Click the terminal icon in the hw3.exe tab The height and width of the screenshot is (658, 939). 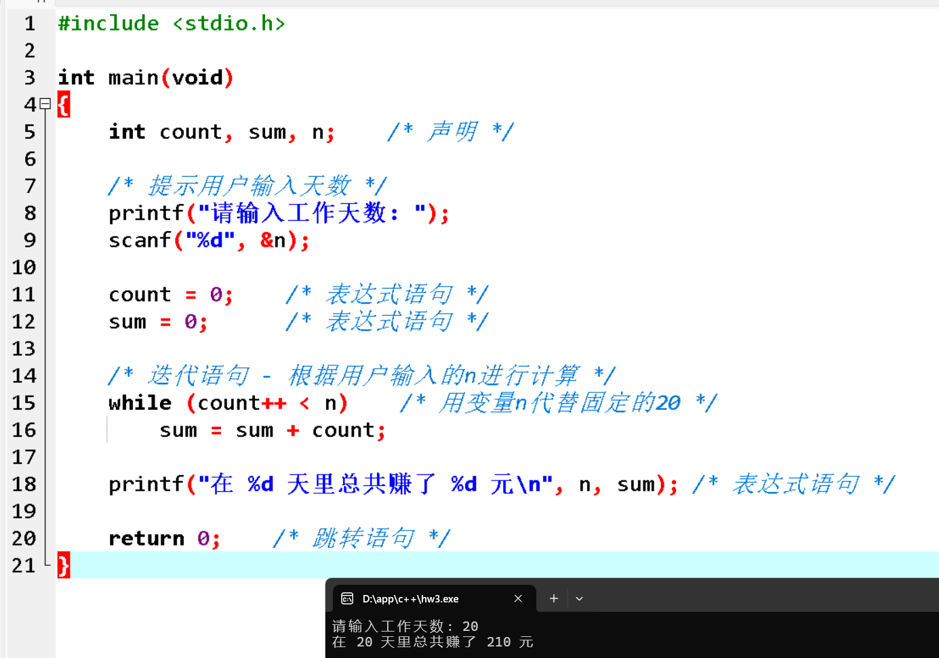[347, 598]
